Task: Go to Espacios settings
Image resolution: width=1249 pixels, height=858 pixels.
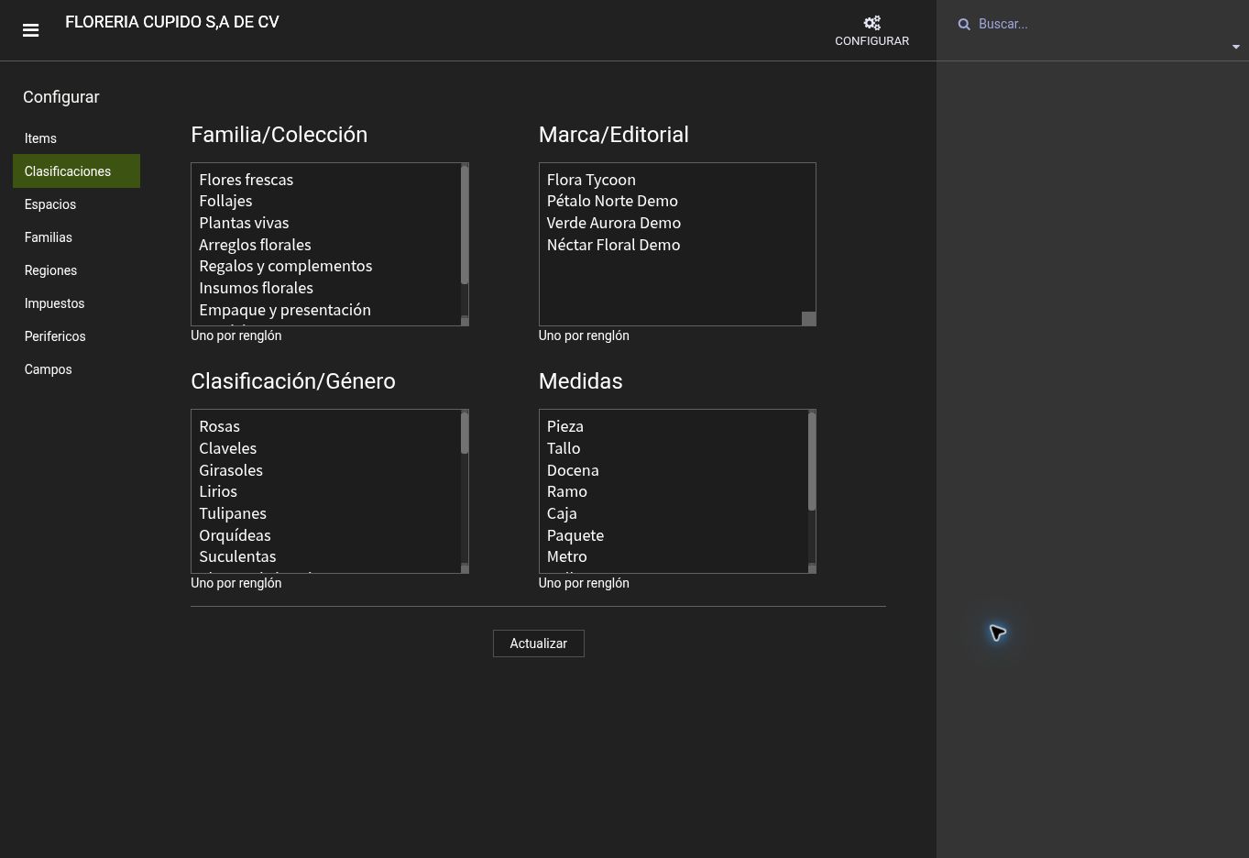Action: click(76, 204)
